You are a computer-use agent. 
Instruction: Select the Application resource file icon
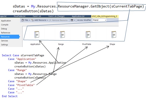point(37,35)
